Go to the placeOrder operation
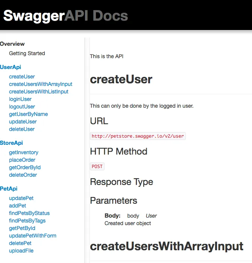Screen dimensions: 252x263 click(x=22, y=160)
